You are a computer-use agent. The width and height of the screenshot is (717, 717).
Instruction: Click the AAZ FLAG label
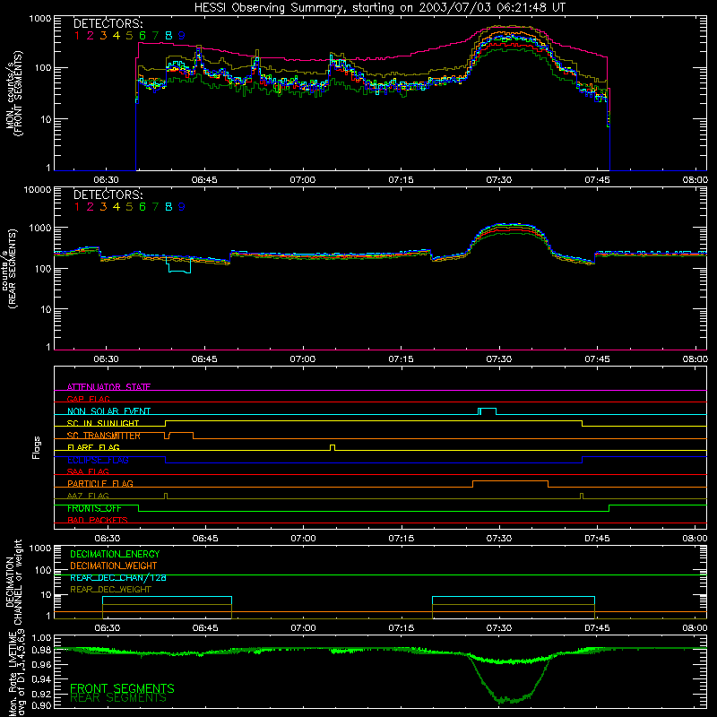pos(88,496)
